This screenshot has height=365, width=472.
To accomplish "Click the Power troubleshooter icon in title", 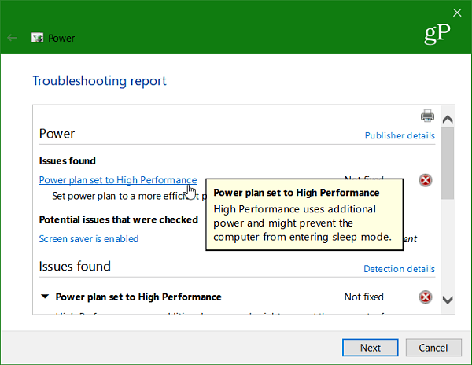I will point(37,38).
